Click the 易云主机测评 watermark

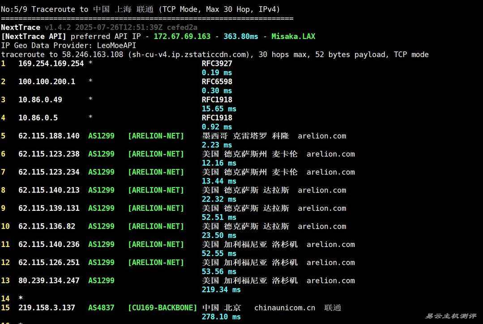(x=450, y=316)
